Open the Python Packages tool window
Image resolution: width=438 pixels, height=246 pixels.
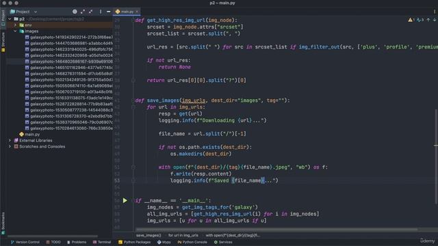pos(134,242)
